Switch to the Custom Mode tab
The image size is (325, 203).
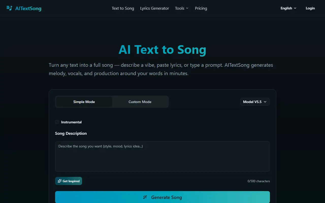(140, 102)
